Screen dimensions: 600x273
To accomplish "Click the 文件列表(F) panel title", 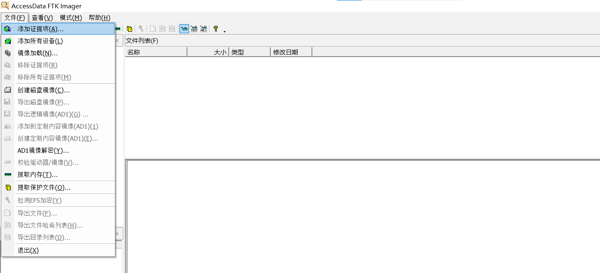I will click(142, 41).
